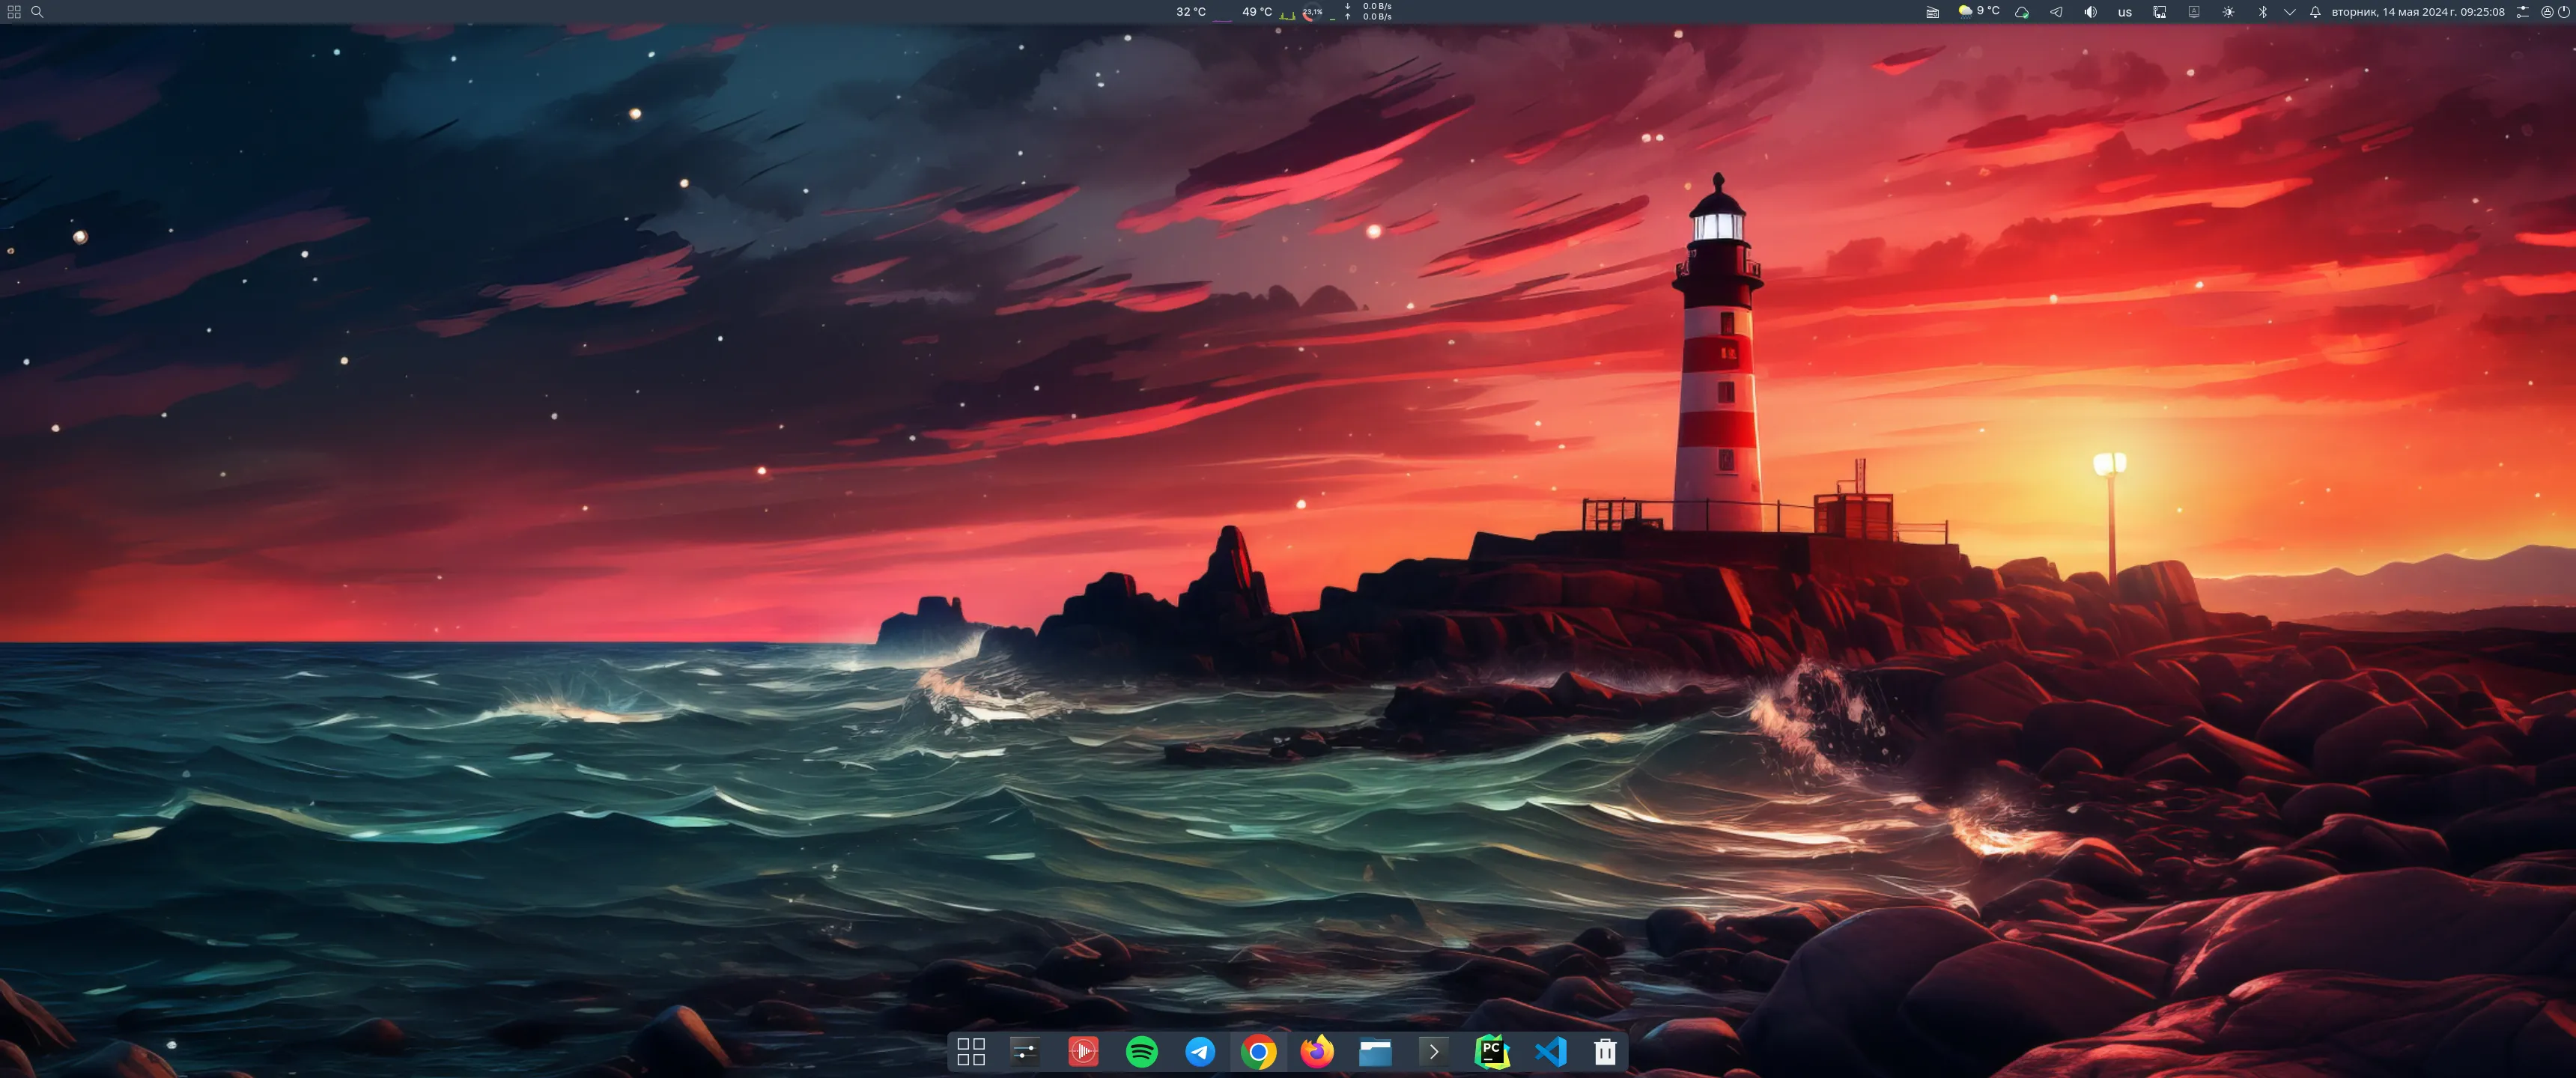Viewport: 2576px width, 1078px height.
Task: Open the terminal launcher in dock
Action: tap(1433, 1051)
